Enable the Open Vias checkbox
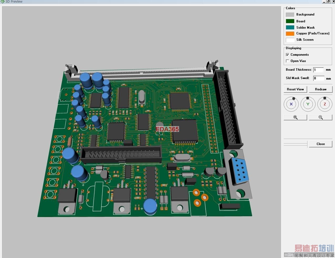The image size is (335, 258). (287, 61)
